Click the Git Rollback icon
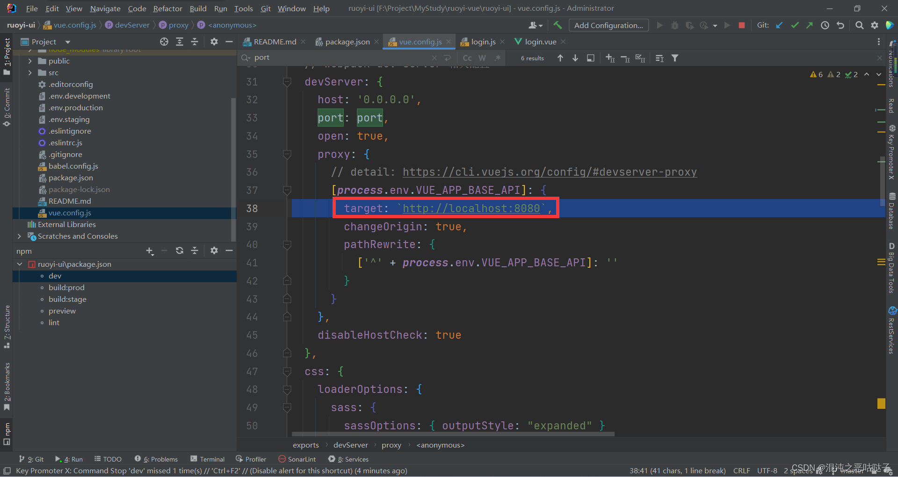Viewport: 898px width, 477px height. (840, 25)
